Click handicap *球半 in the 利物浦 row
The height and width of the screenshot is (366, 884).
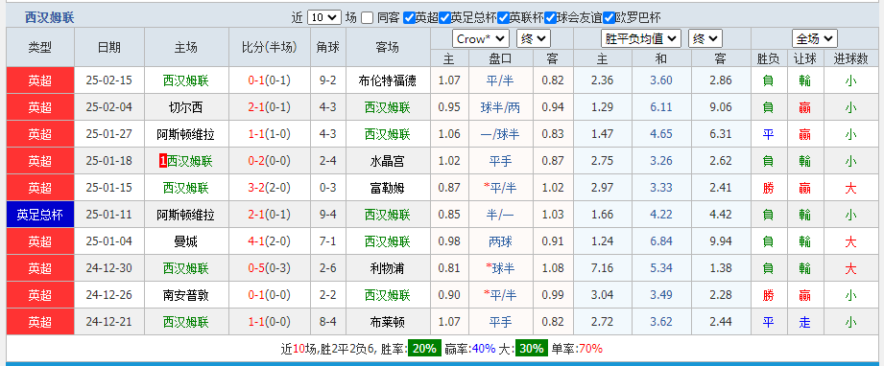coord(500,268)
